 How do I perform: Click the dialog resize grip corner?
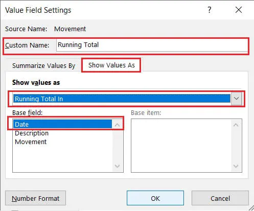251,208
